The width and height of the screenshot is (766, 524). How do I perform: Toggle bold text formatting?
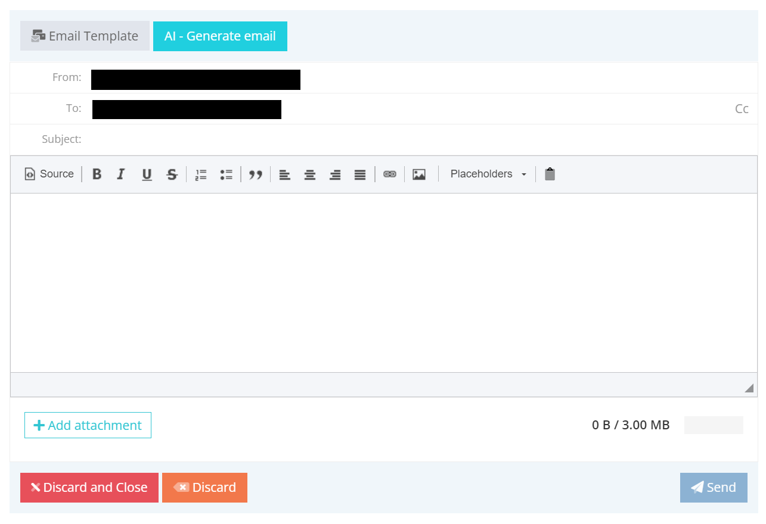pos(97,174)
